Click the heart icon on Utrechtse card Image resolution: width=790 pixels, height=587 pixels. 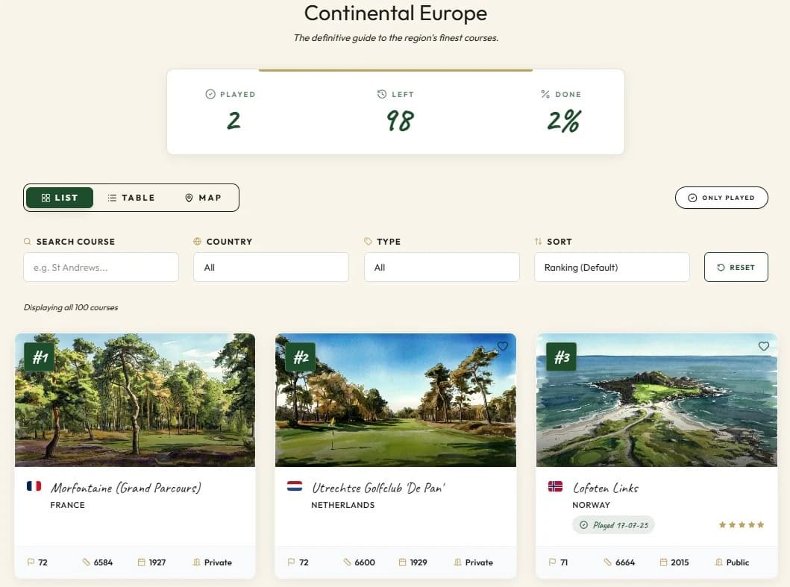coord(503,346)
